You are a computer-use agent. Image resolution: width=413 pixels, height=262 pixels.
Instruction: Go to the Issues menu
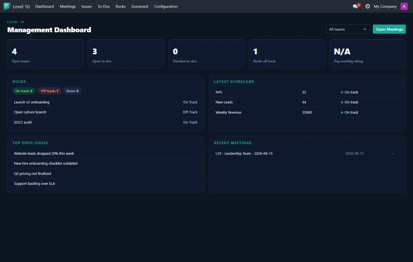click(87, 6)
